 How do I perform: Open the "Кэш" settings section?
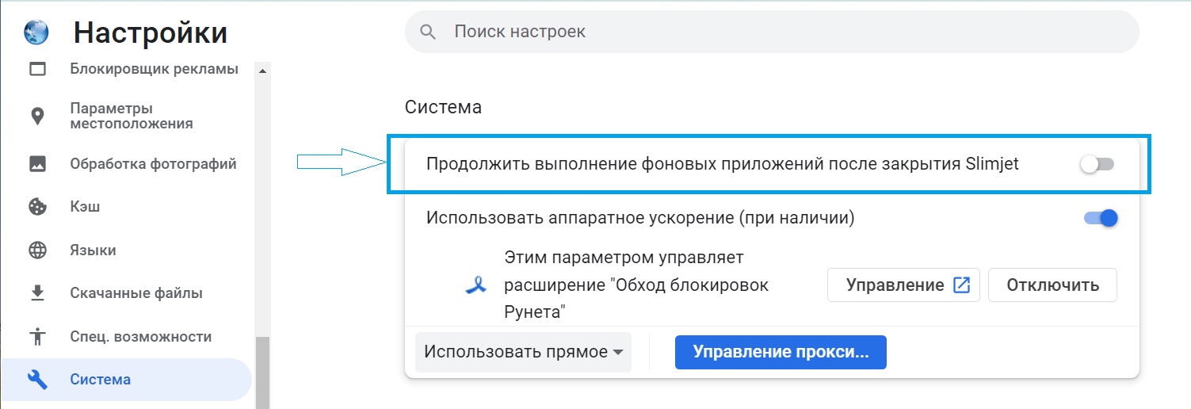(85, 207)
